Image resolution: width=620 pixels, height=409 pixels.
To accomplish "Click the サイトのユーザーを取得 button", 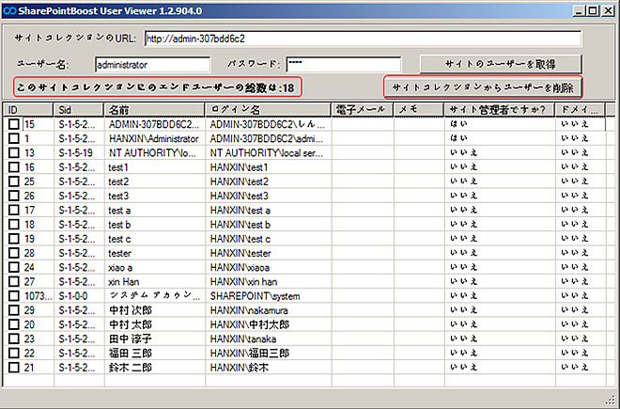I will click(501, 64).
